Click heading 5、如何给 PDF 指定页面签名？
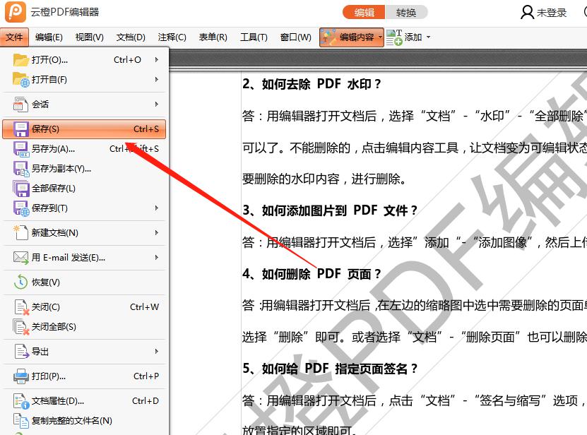This screenshot has height=435, width=587. tap(330, 369)
